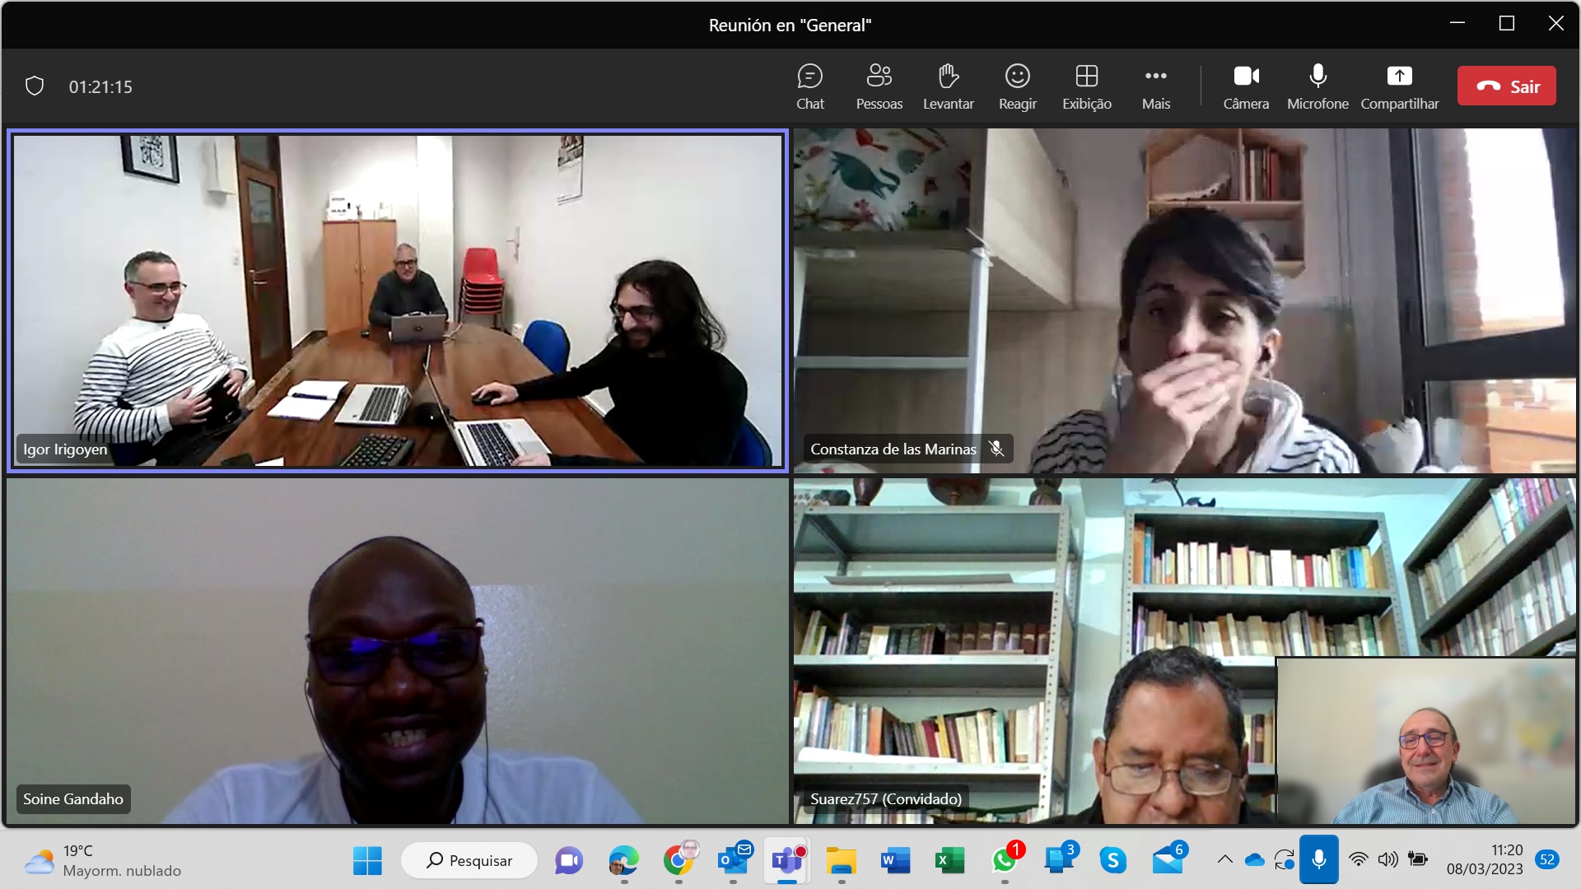Open the Reagir reactions menu
1581x889 pixels.
tap(1017, 86)
